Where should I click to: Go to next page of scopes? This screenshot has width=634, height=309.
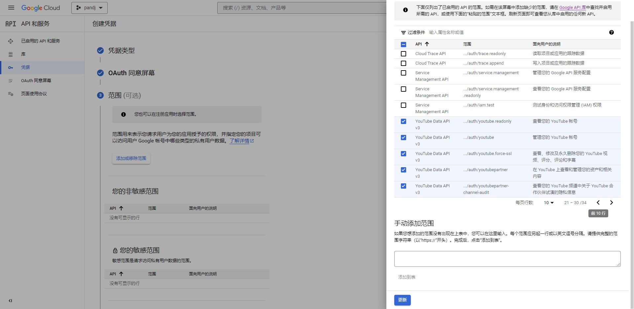[611, 202]
